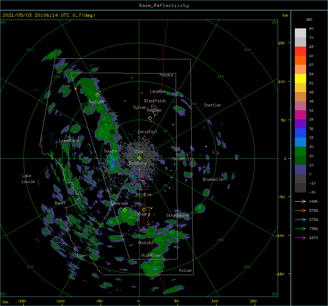Click the magenta 18TS arrow in legend

300,238
